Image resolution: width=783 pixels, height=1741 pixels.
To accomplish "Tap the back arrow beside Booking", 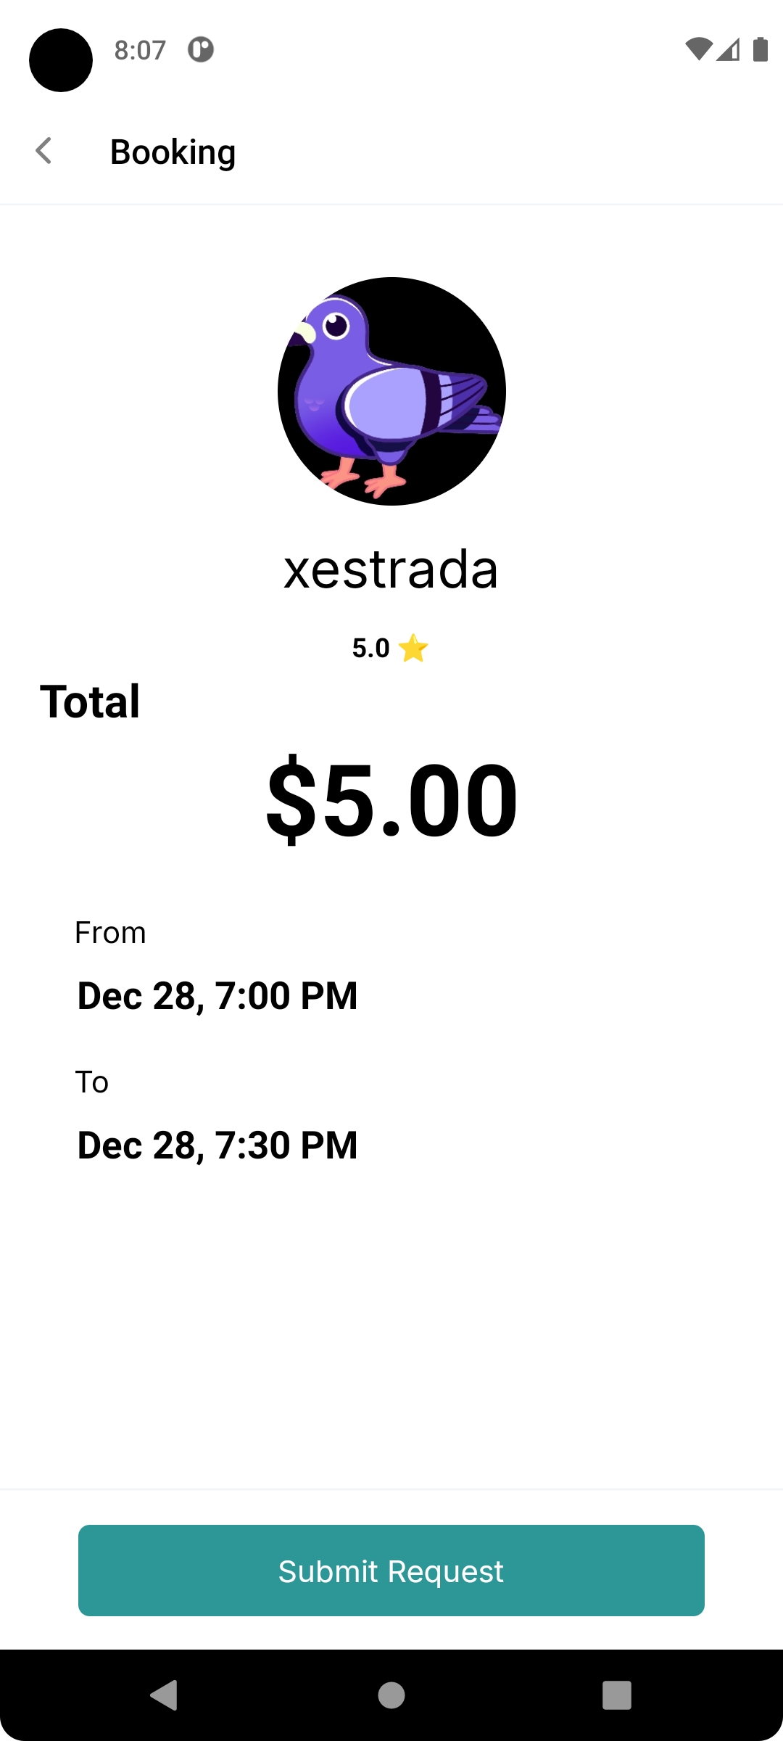I will click(x=44, y=152).
